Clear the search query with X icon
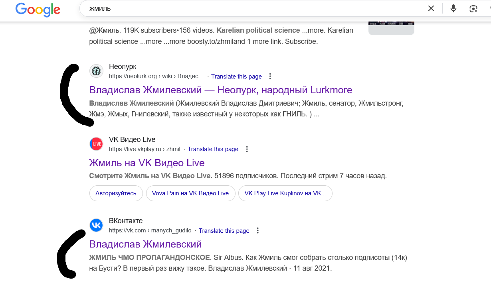 coord(431,8)
